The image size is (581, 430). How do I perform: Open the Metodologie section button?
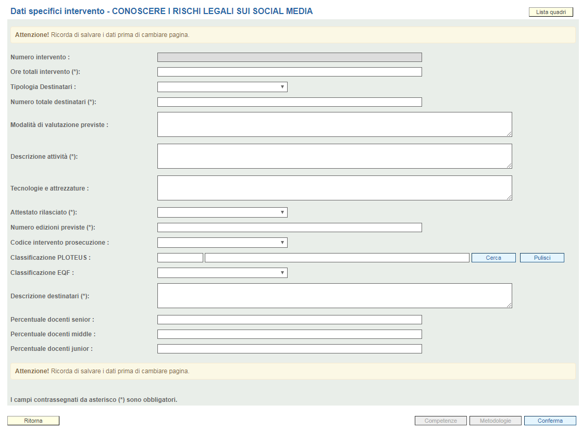pyautogui.click(x=495, y=421)
